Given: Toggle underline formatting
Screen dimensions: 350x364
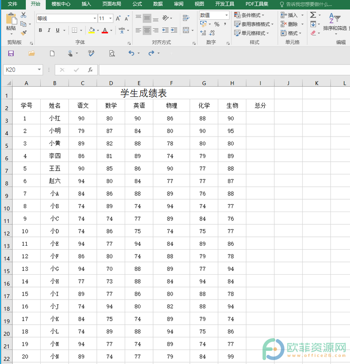Looking at the screenshot, I should point(58,30).
